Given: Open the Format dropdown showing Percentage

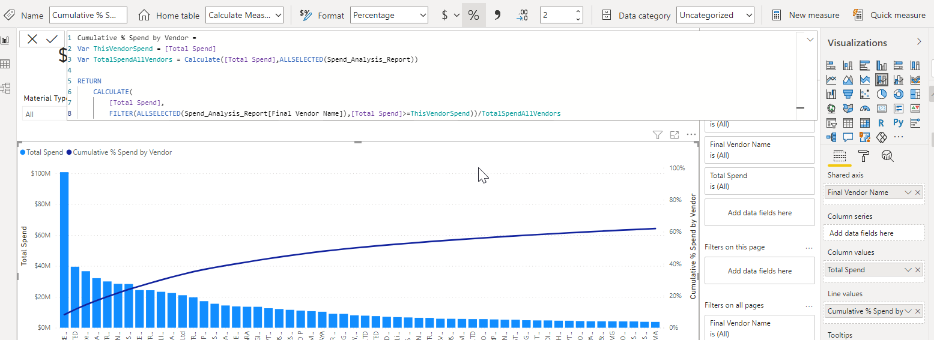Looking at the screenshot, I should tap(389, 15).
